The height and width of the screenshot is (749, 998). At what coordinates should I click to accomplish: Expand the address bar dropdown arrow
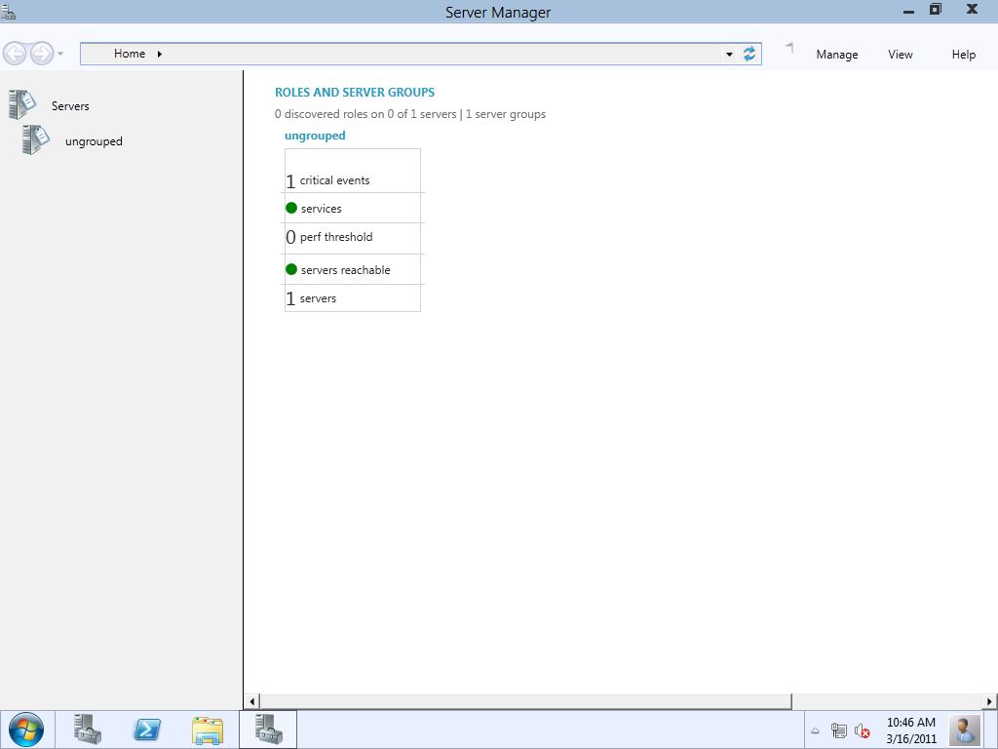tap(729, 55)
